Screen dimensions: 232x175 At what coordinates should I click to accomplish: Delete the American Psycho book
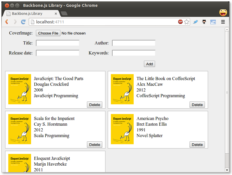197,145
